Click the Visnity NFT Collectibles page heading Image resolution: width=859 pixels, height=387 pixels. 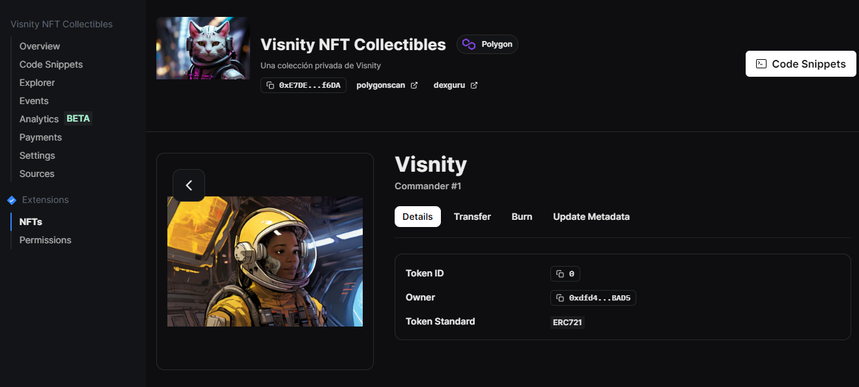coord(353,45)
